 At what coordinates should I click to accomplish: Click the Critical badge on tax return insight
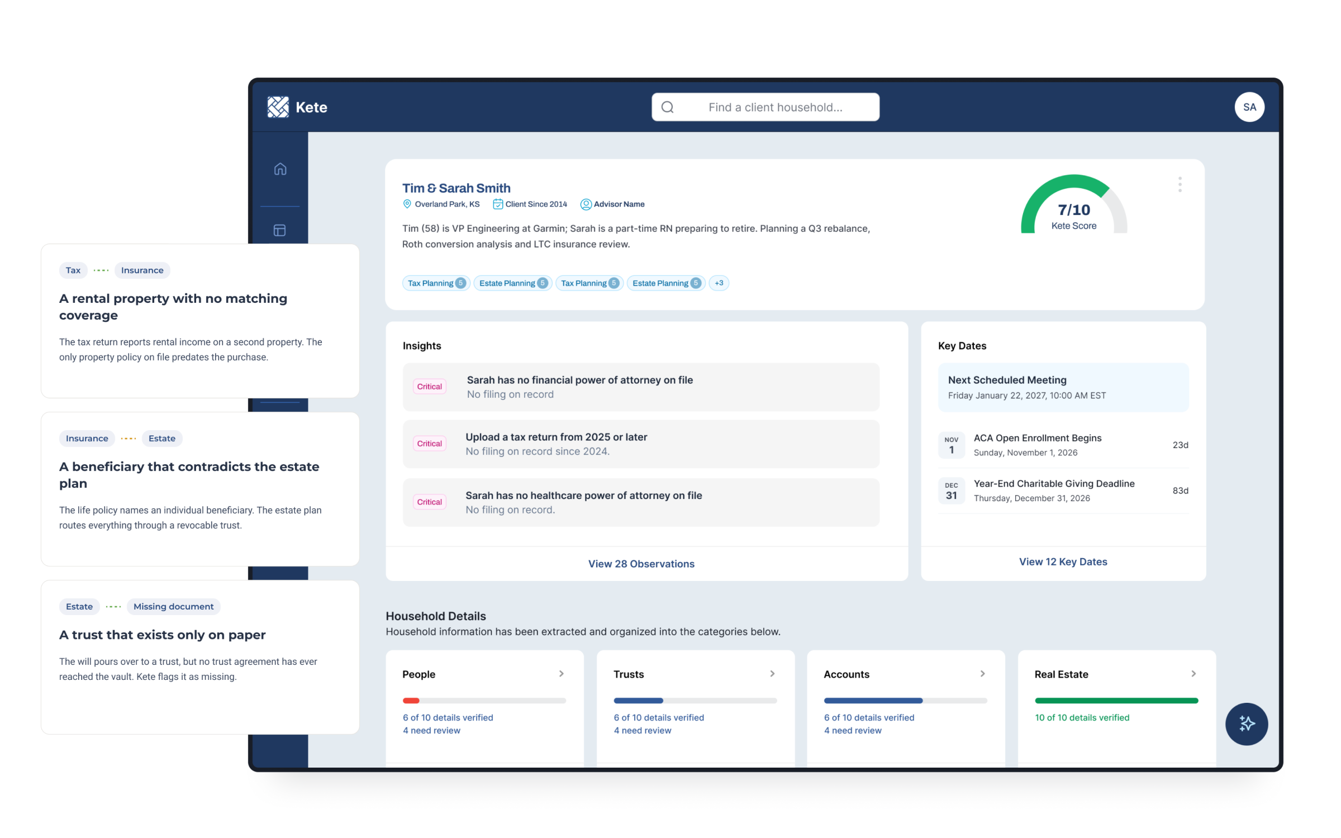(429, 444)
